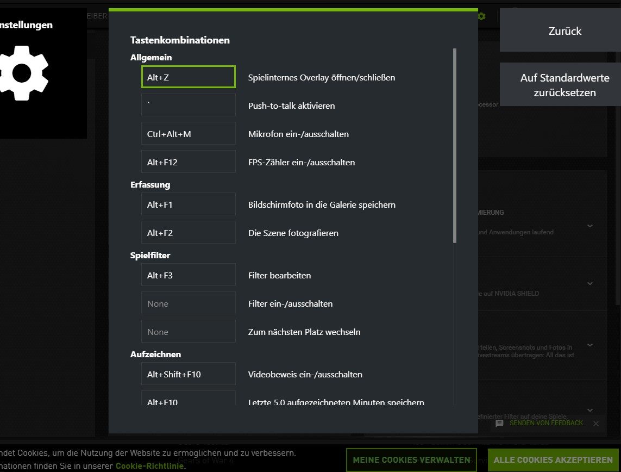Screen dimensions: 621x472
Task: Click the Erfassung section heading
Action: (150, 185)
